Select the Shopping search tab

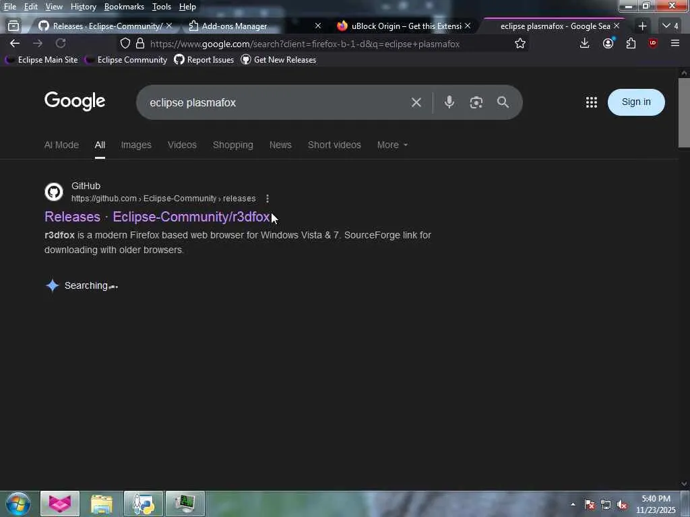[x=232, y=145]
